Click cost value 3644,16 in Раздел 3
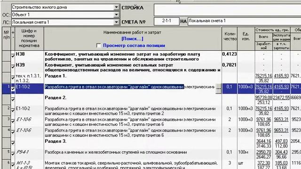The width and height of the screenshot is (301, 169). [x=263, y=141]
